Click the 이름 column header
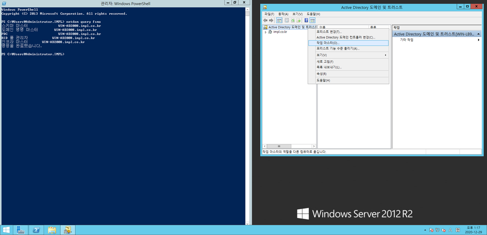Screen dimensions: 487x235 pos(343,27)
